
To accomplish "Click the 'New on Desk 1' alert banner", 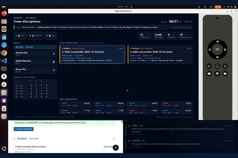I will (x=103, y=27).
